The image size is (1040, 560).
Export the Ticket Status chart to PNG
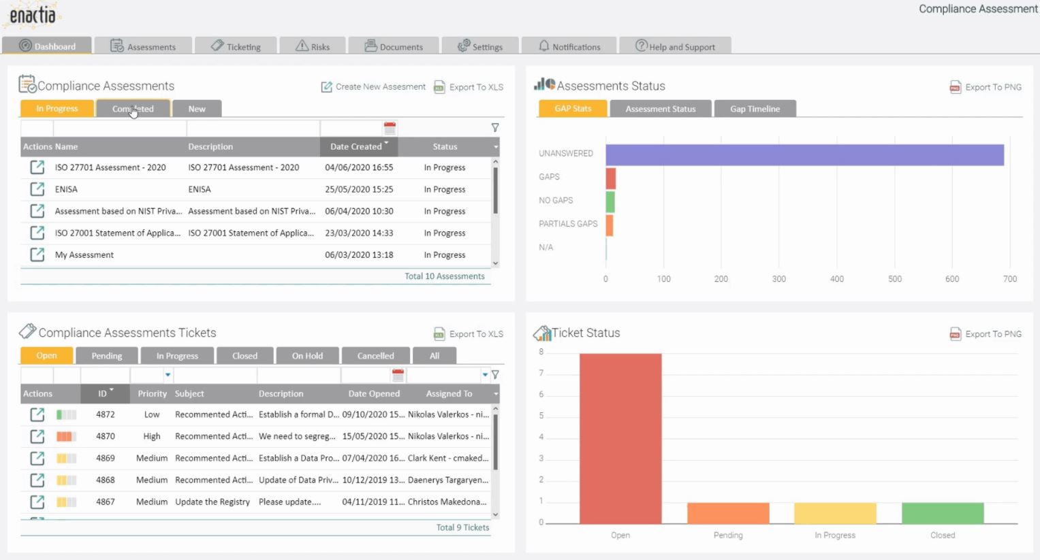coord(986,334)
